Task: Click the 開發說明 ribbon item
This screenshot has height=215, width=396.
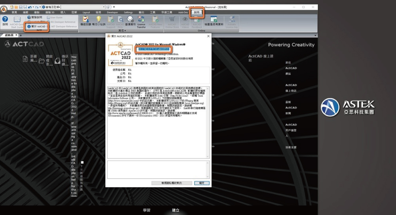Action: point(35,17)
